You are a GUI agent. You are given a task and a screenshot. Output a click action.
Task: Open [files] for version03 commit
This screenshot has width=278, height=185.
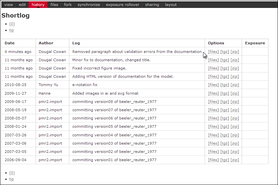[213, 143]
